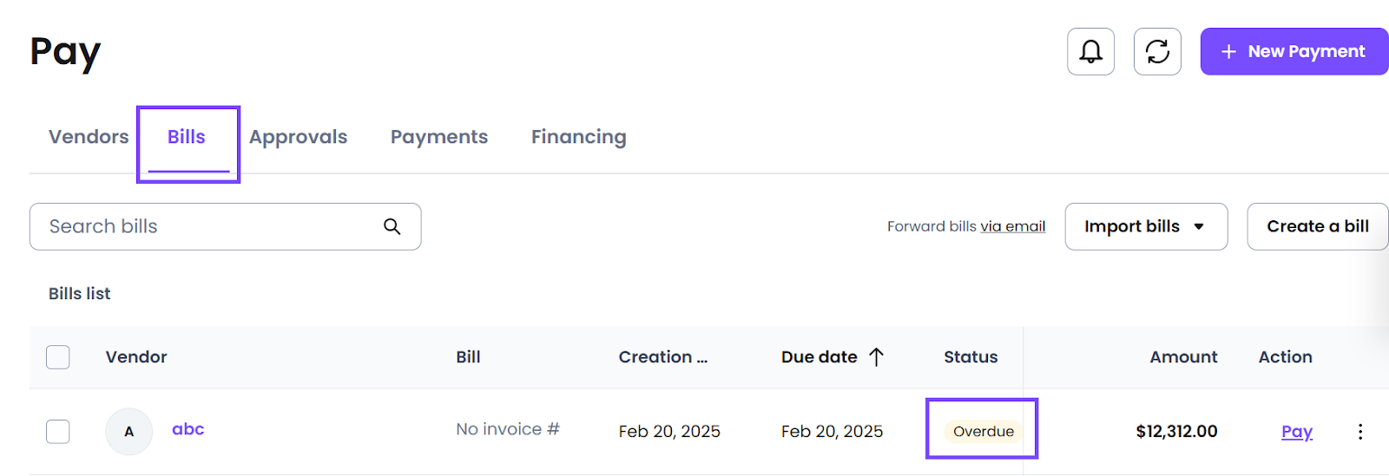Click the refresh sync icon

click(1157, 51)
